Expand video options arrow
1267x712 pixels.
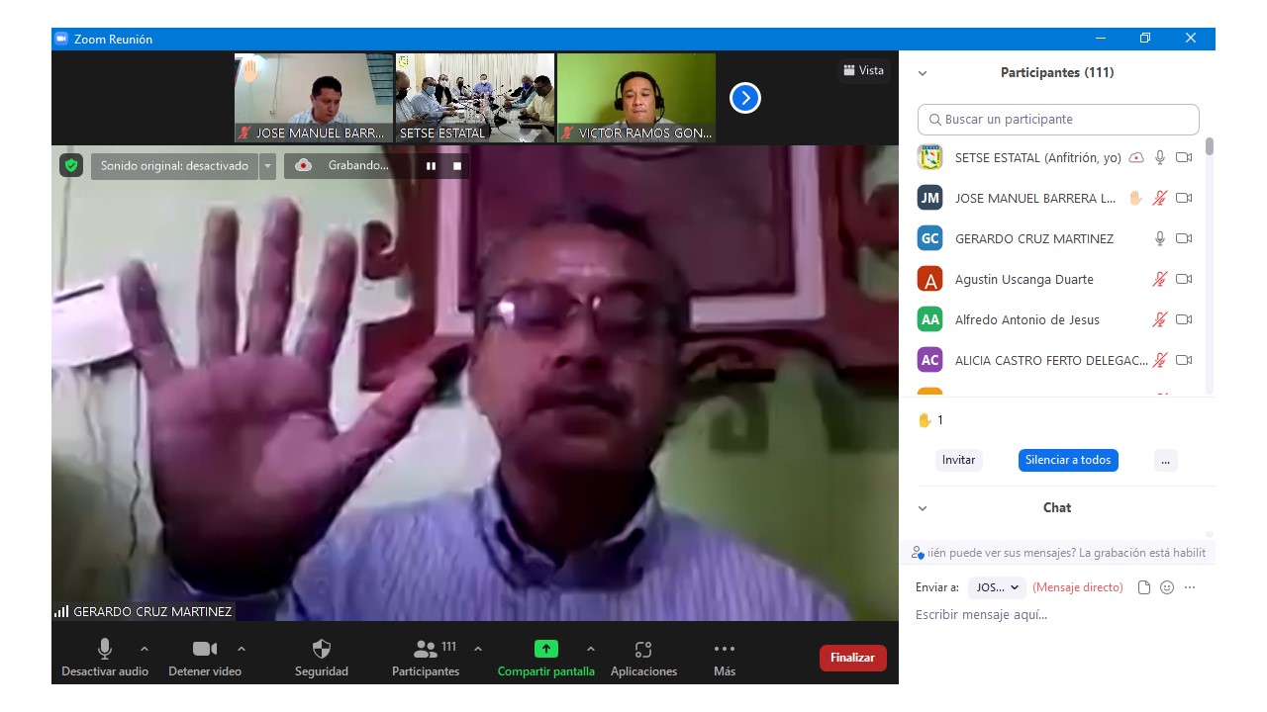pyautogui.click(x=242, y=649)
